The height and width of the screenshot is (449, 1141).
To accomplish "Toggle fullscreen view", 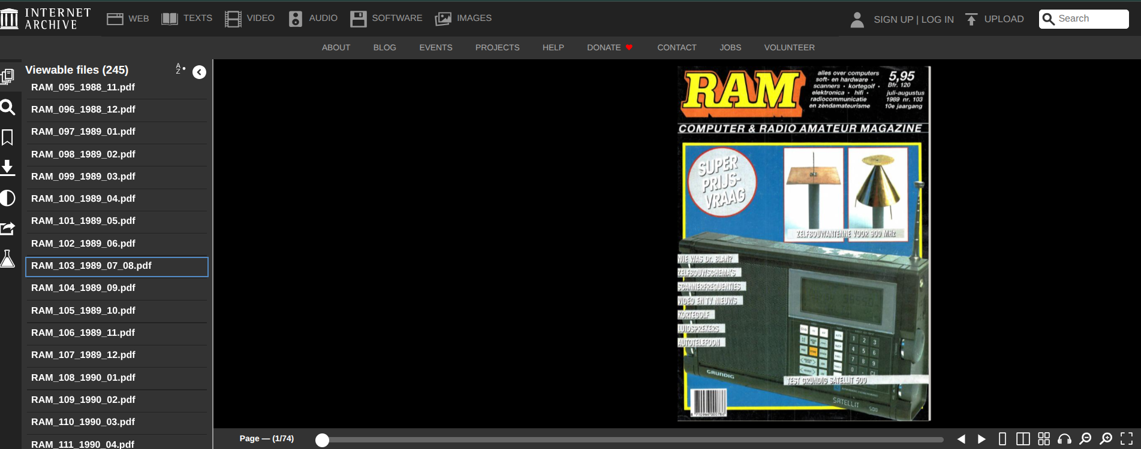I will click(1127, 439).
